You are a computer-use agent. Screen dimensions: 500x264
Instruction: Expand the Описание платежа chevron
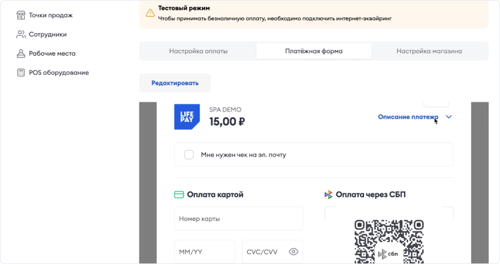coord(449,117)
